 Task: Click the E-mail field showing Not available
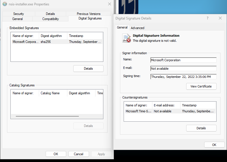[183, 69]
